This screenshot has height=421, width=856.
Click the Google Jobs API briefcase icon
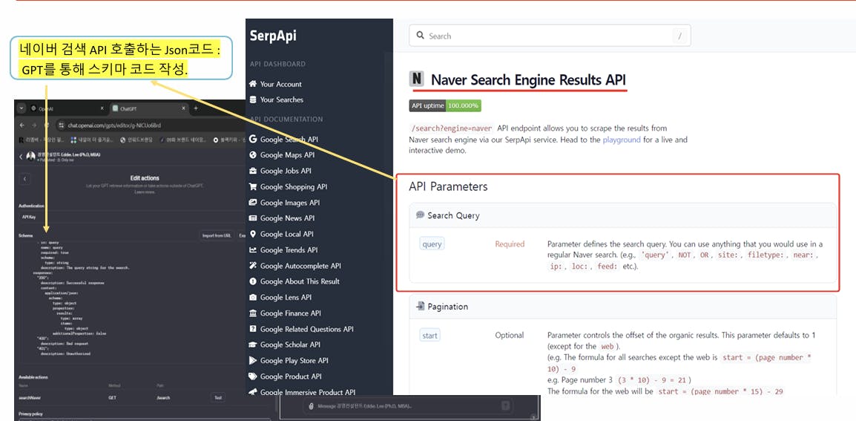[x=253, y=171]
